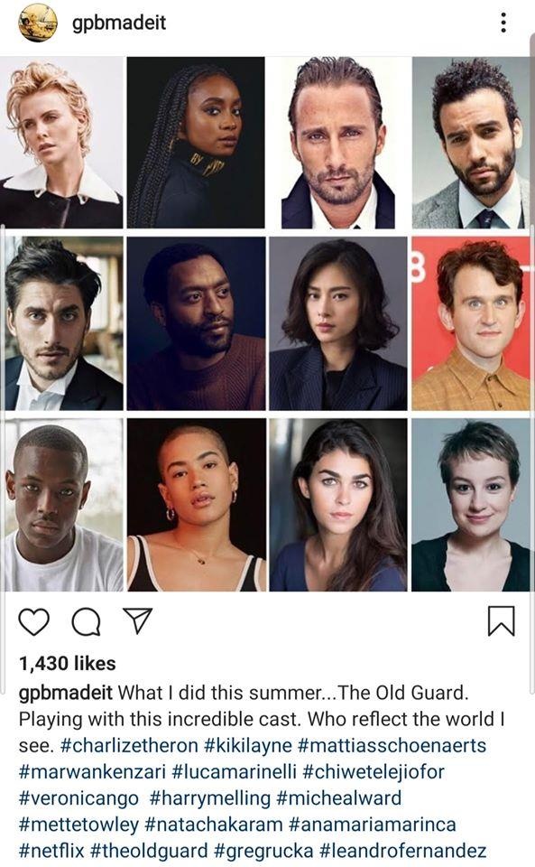Image resolution: width=535 pixels, height=867 pixels.
Task: Open the gpbmadeit profile picture
Action: click(38, 23)
